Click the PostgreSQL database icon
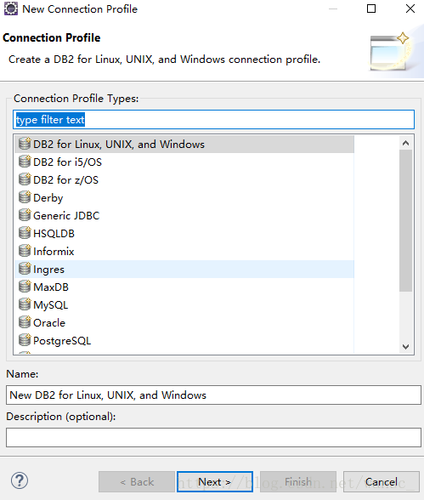The width and height of the screenshot is (424, 500). 25,340
